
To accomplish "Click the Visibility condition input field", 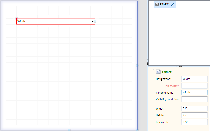I will click(194, 99).
